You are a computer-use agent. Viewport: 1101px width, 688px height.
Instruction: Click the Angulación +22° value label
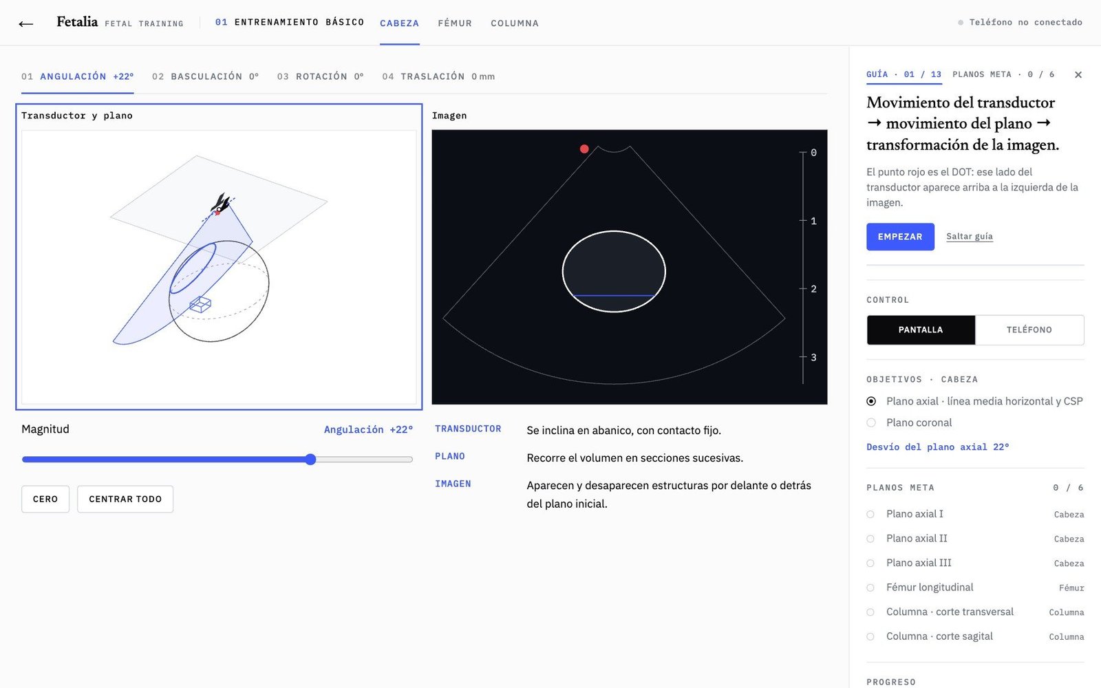tap(368, 429)
